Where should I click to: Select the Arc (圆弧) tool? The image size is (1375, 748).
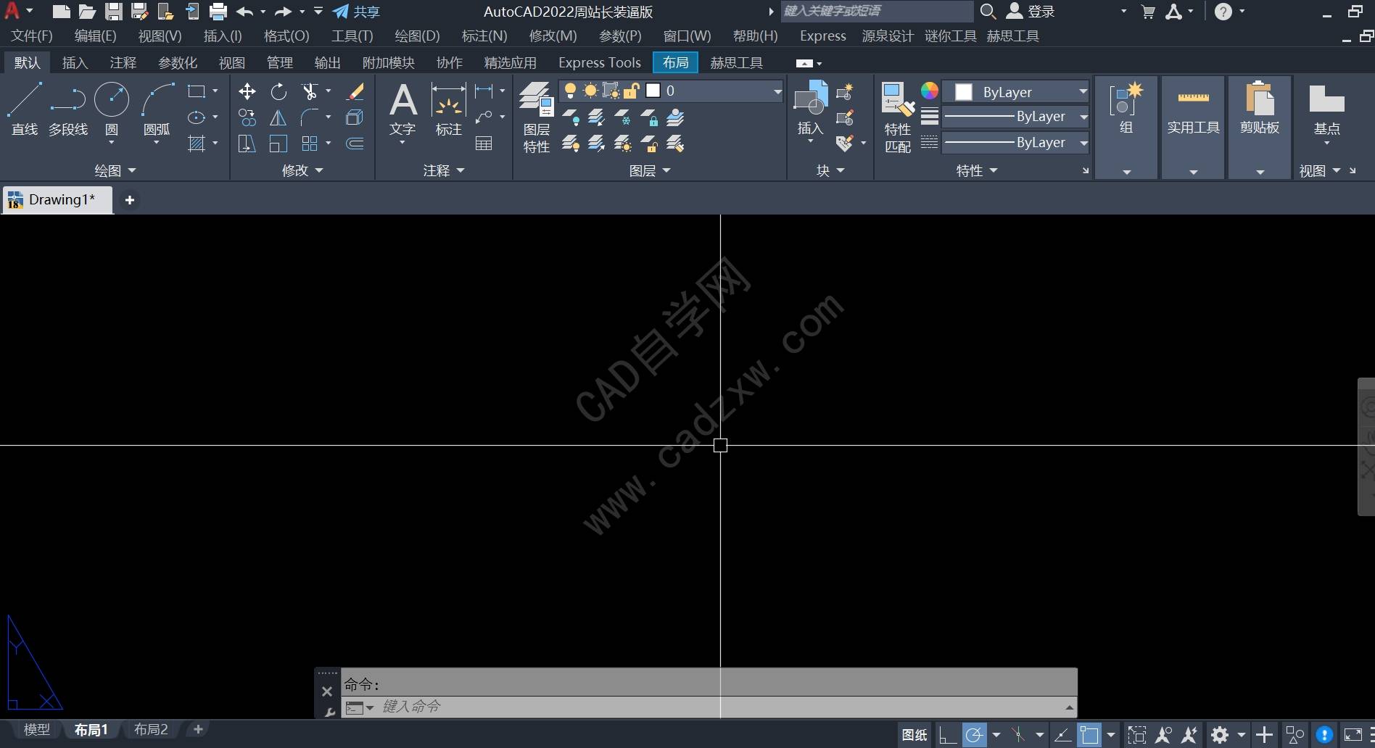click(x=157, y=109)
